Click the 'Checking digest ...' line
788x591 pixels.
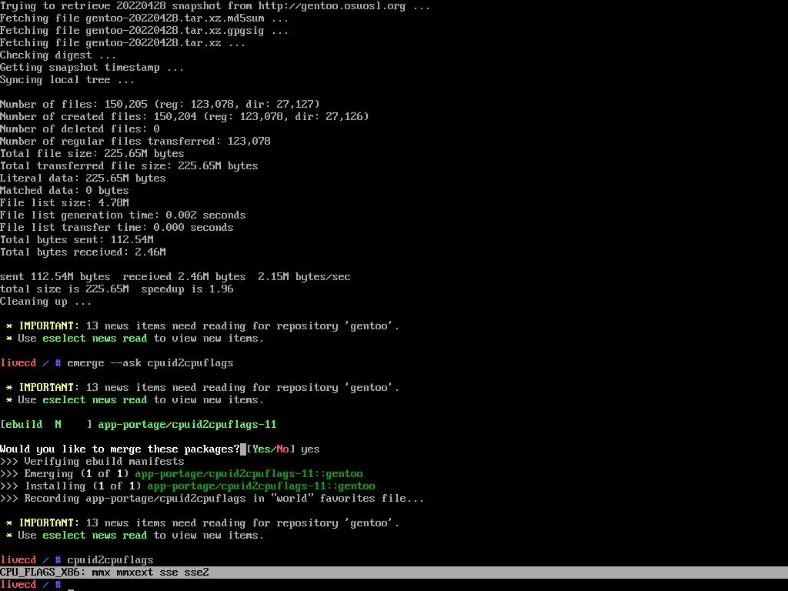58,55
